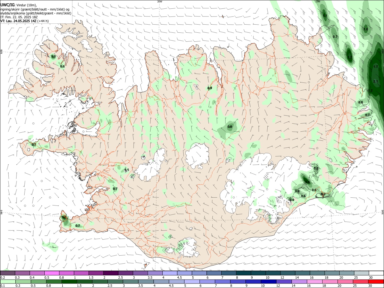The height and width of the screenshot is (288, 384).
Task: Click the '15W' longitude label
Action: pyautogui.click(x=318, y=1)
